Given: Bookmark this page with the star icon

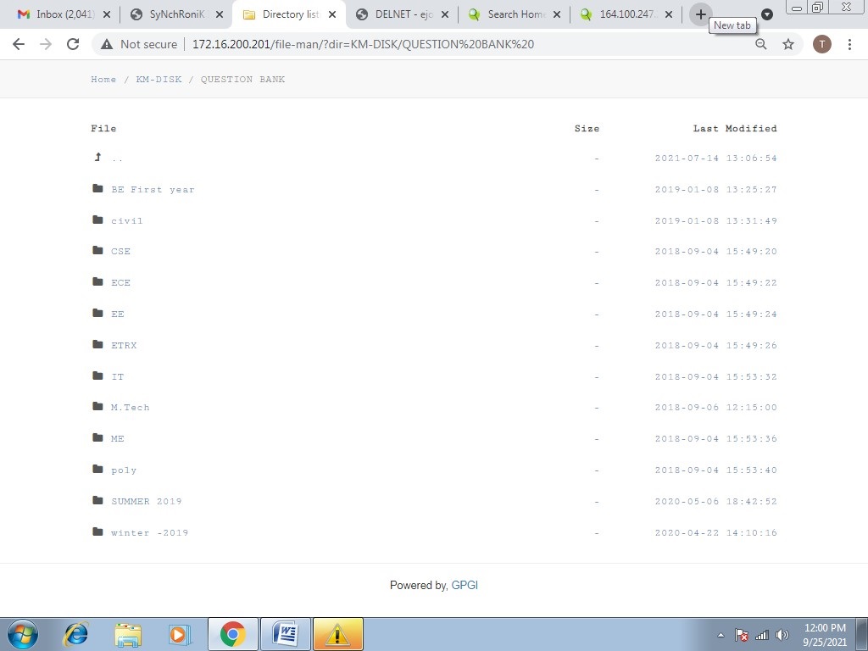Looking at the screenshot, I should pos(788,44).
